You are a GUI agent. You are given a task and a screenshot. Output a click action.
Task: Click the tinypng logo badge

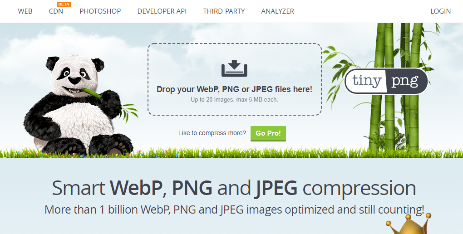386,81
